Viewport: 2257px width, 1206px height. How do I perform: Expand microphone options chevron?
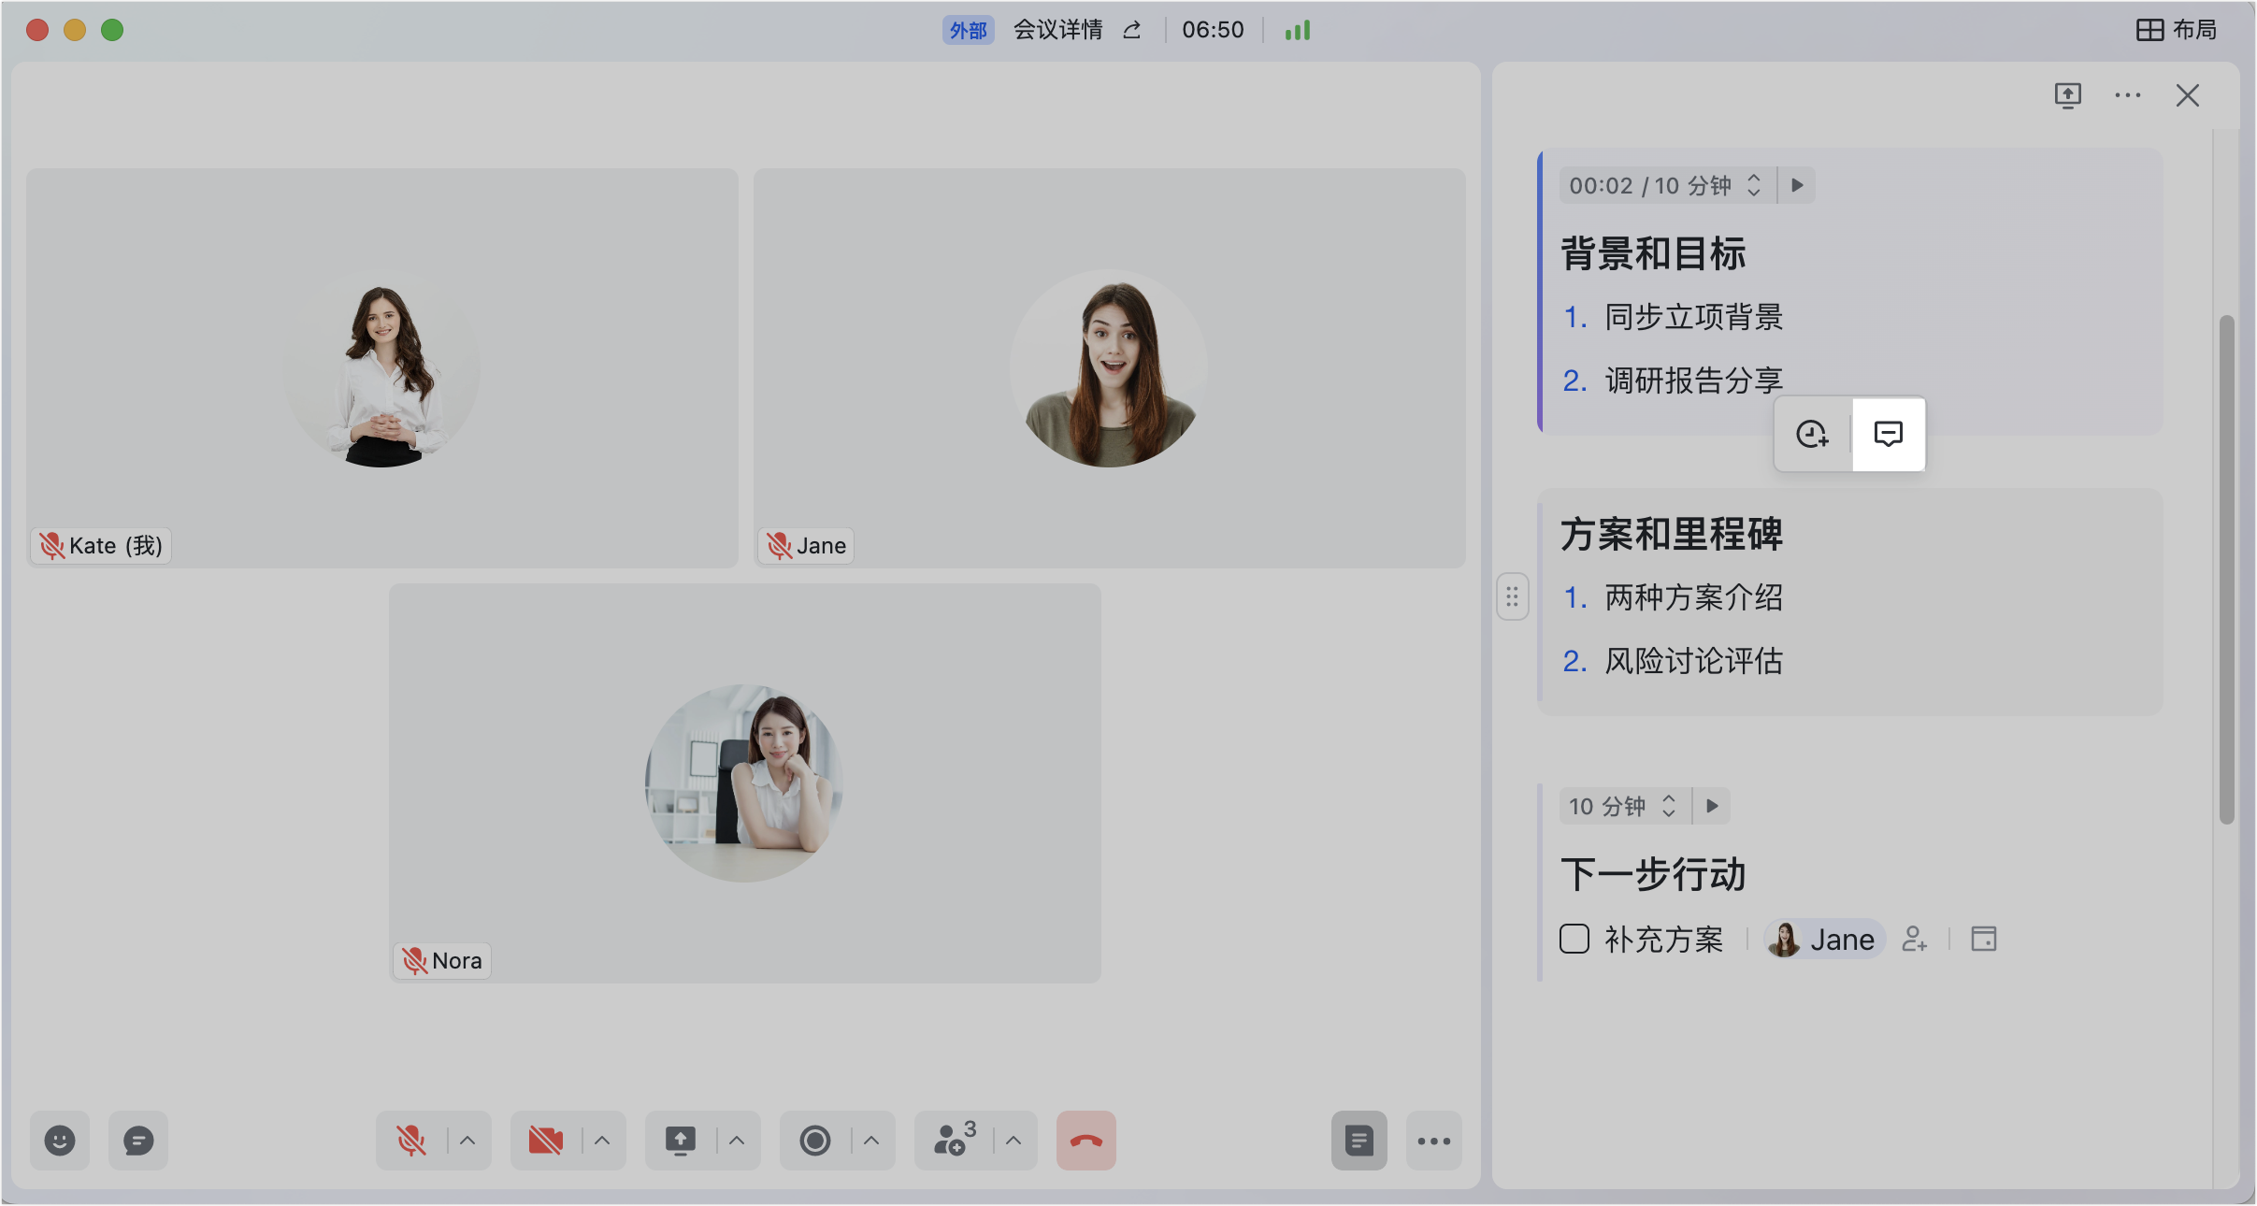468,1141
